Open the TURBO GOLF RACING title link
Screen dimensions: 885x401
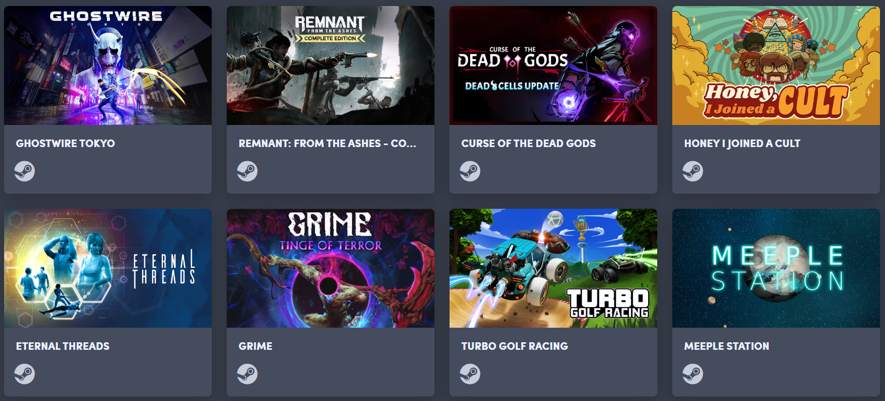[515, 346]
